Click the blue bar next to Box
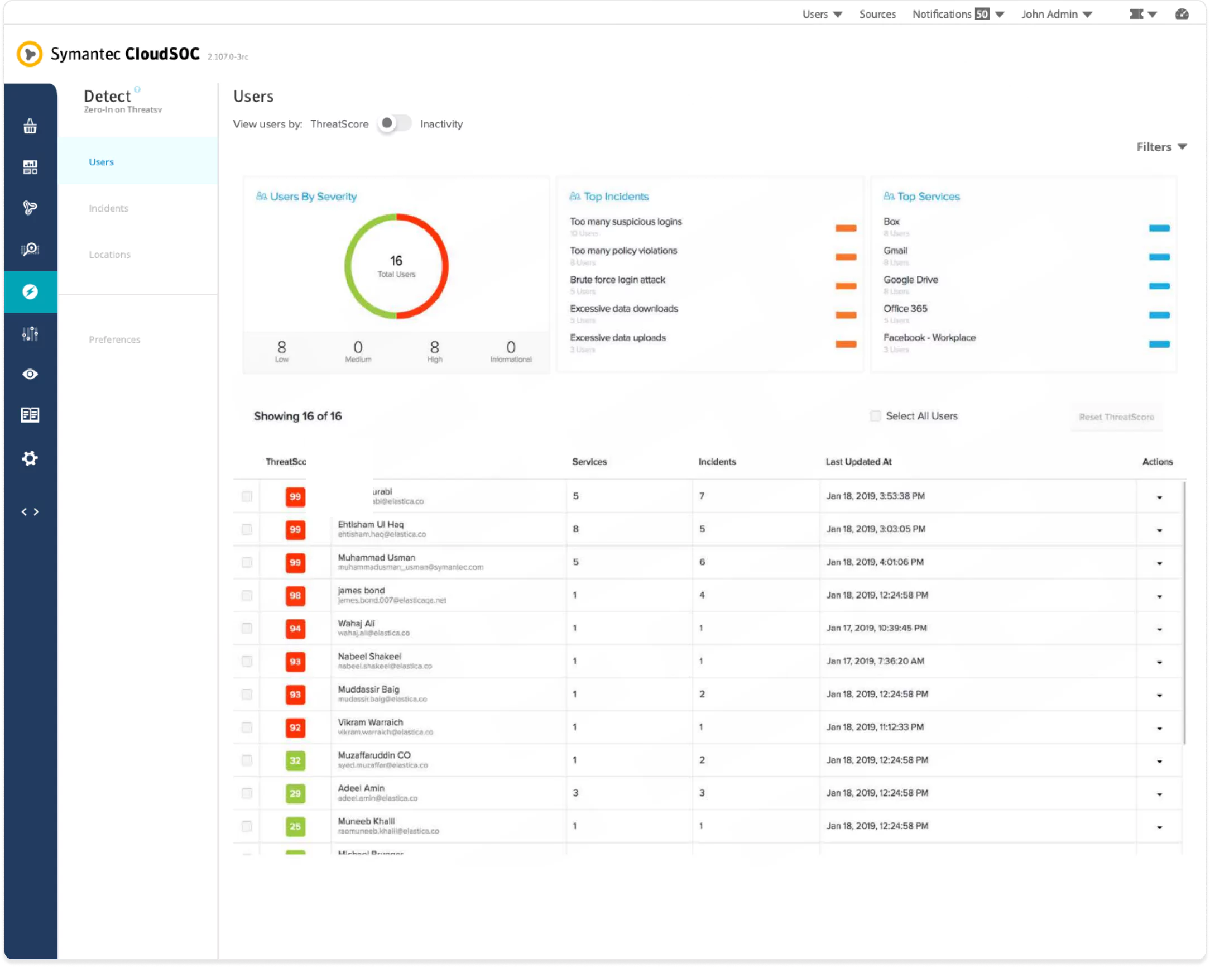The image size is (1210, 967). pos(1159,228)
